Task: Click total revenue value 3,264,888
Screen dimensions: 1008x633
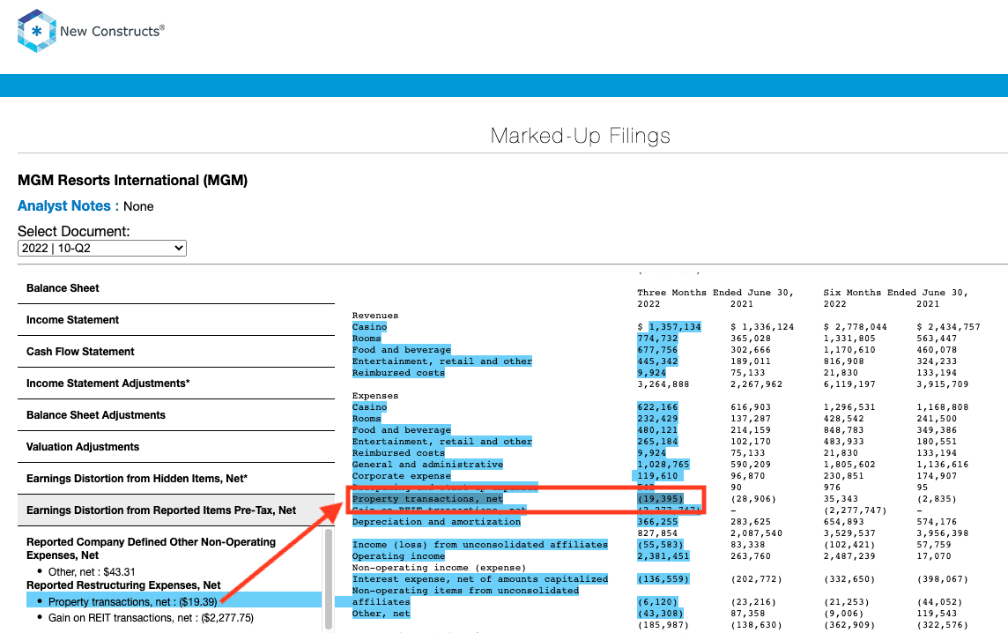Action: [663, 384]
